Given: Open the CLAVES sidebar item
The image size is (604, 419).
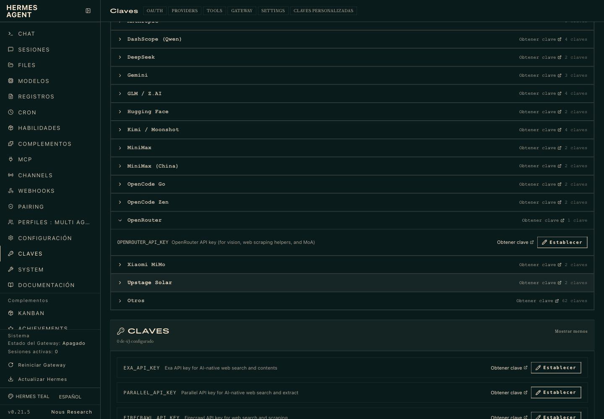Looking at the screenshot, I should 50,253.
